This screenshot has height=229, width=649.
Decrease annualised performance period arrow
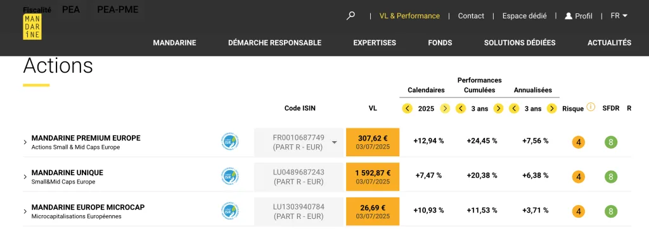pyautogui.click(x=514, y=109)
